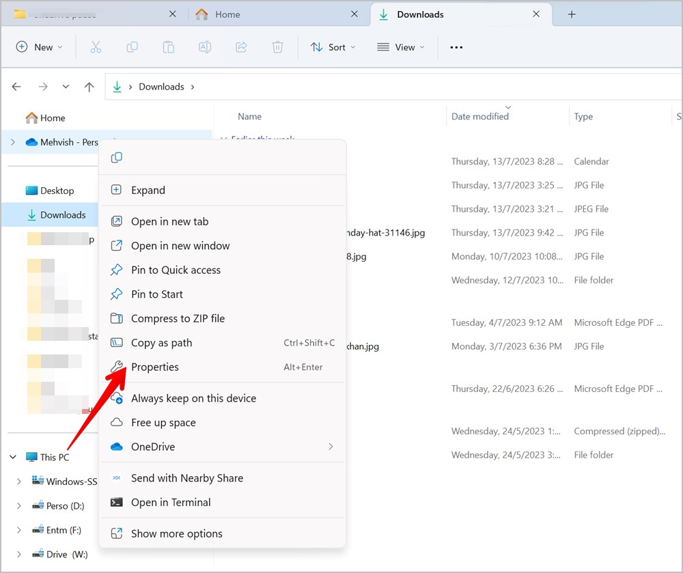Select Copy as path
Image resolution: width=683 pixels, height=573 pixels.
223,343
